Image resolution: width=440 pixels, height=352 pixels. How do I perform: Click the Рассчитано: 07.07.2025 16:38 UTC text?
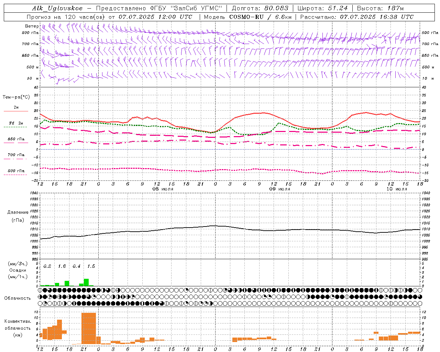357,17
